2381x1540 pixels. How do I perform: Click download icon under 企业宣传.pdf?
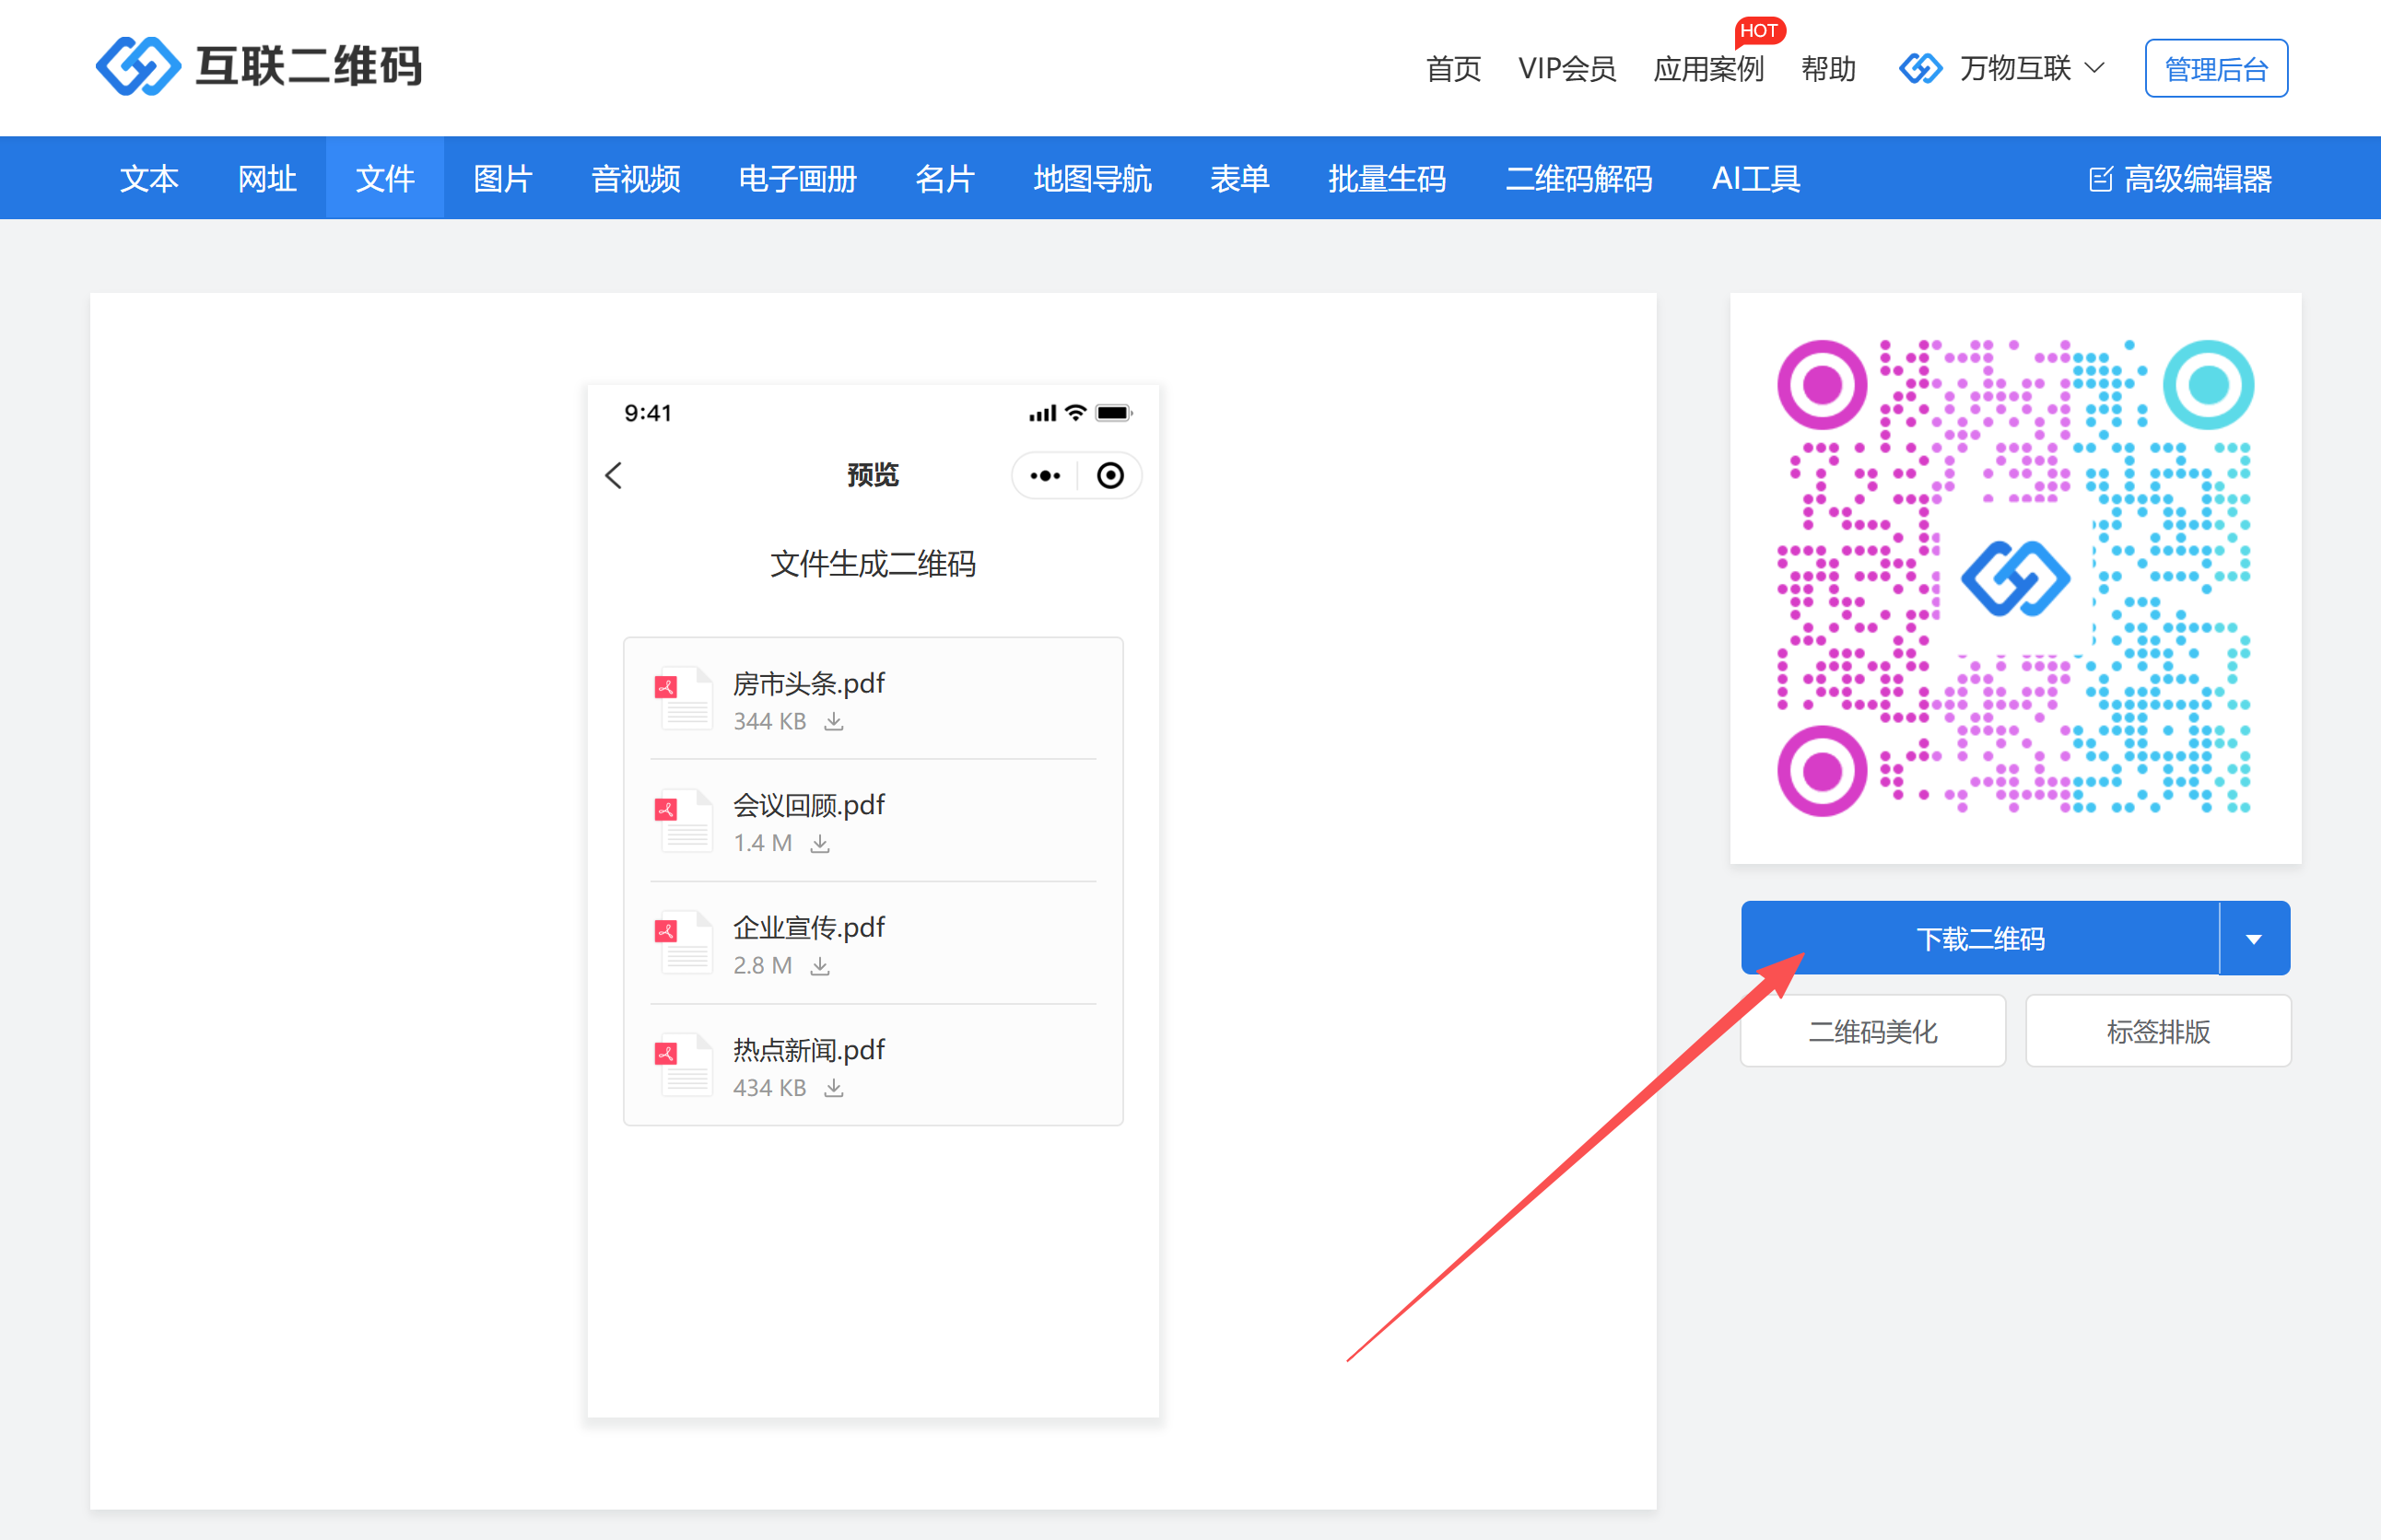[819, 966]
